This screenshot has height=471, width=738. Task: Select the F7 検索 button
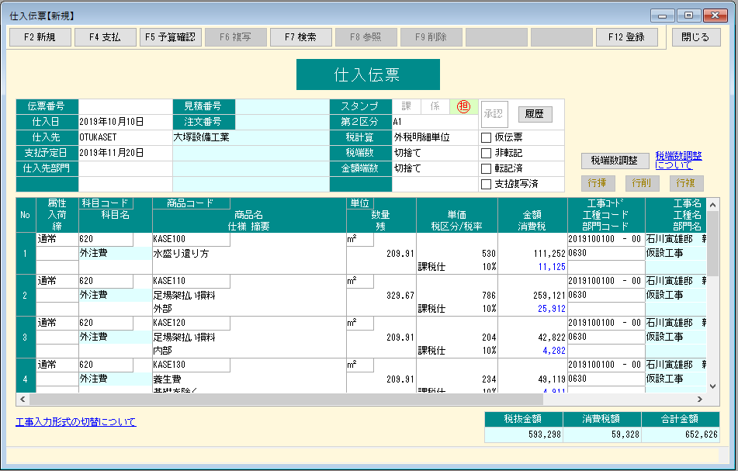pyautogui.click(x=301, y=37)
